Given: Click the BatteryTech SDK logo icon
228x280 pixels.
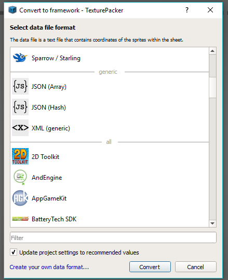Looking at the screenshot, I should tap(20, 219).
